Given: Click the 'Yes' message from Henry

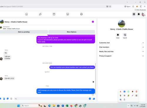Looking at the screenshot, I should click(6, 53).
